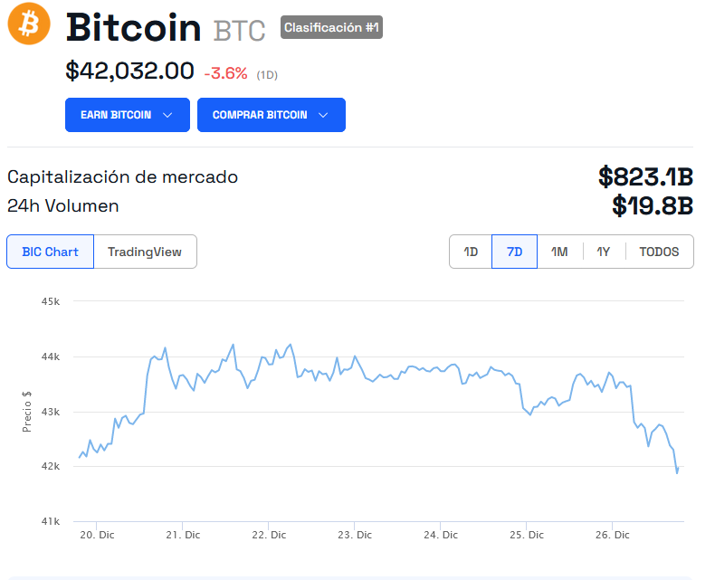
Task: Click the $42,032.00 price value
Action: point(129,71)
